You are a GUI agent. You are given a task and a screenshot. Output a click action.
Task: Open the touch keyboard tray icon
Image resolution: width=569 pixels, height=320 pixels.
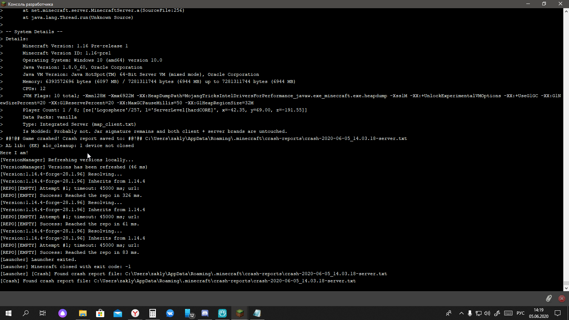509,313
